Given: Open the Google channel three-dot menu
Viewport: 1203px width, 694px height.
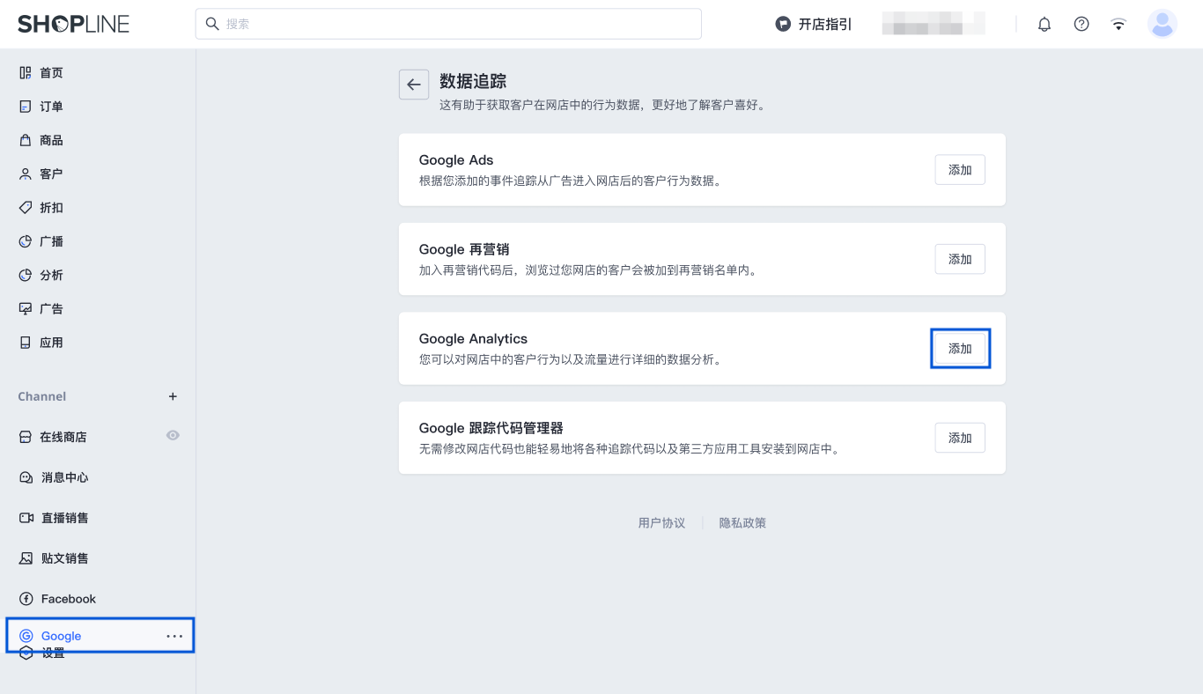Looking at the screenshot, I should pos(174,636).
